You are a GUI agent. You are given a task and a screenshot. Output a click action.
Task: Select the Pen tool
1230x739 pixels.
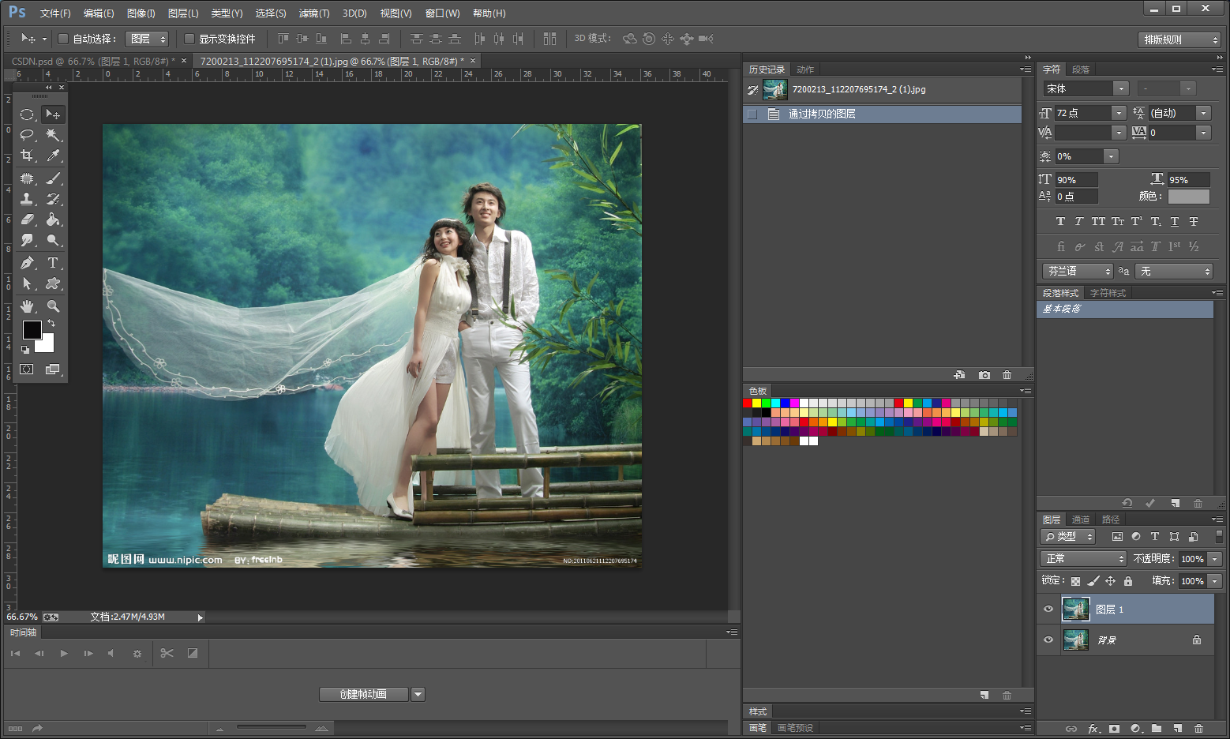tap(27, 263)
